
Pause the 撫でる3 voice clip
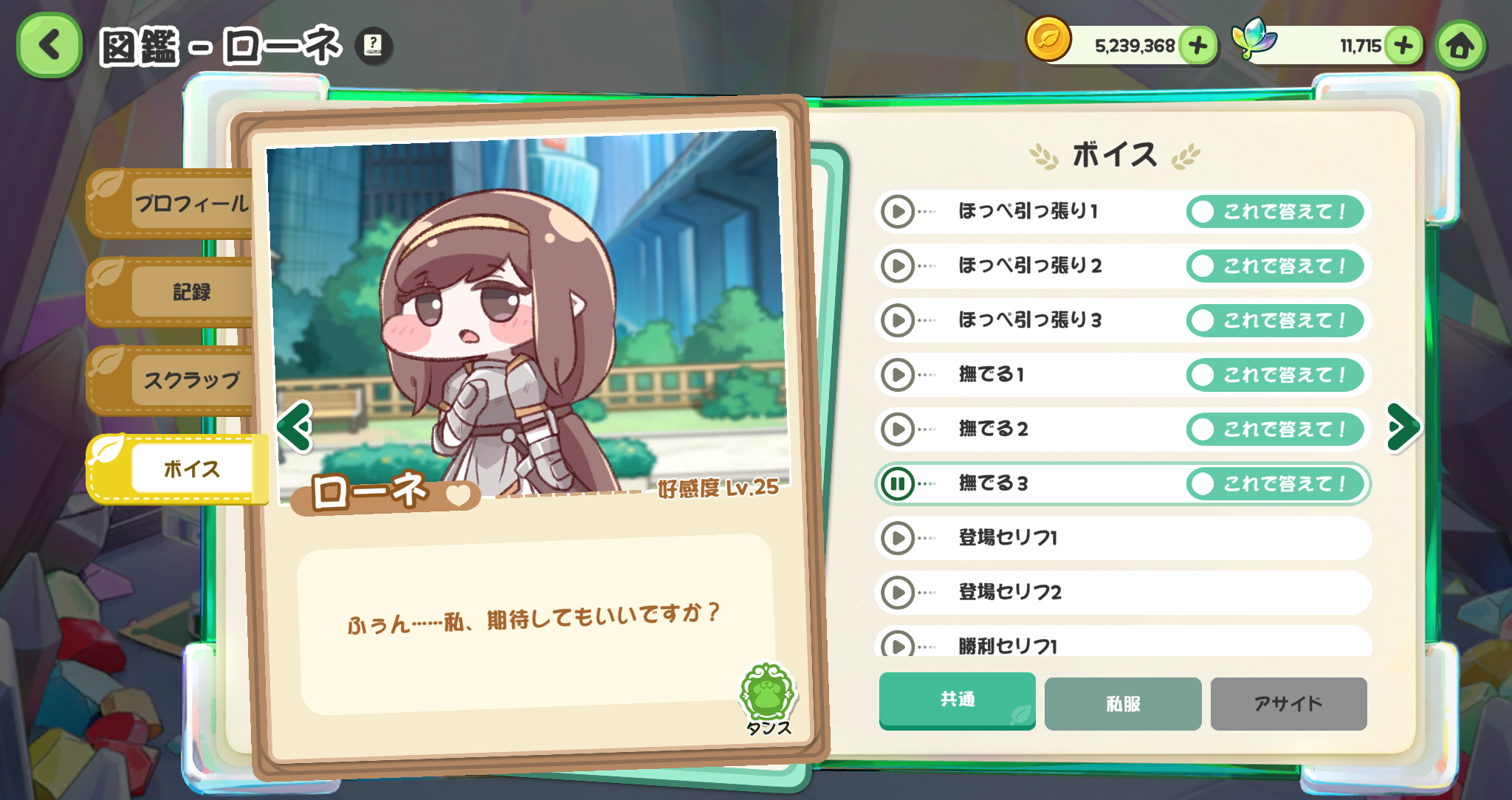click(x=898, y=484)
